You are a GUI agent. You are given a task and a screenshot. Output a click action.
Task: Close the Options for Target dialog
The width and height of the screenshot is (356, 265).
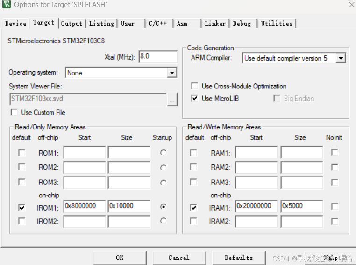tap(352, 5)
